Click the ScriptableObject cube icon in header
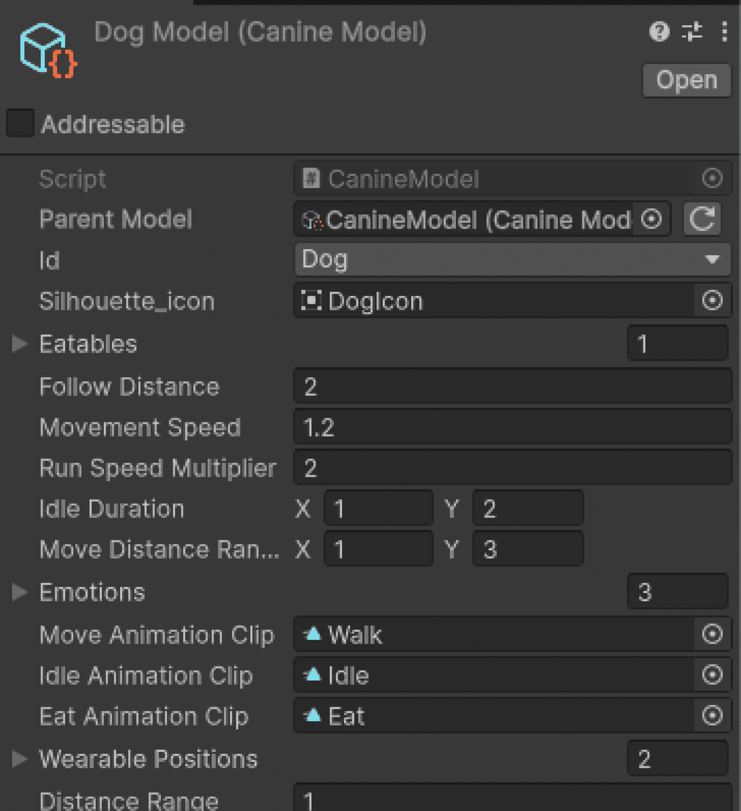 pyautogui.click(x=48, y=50)
